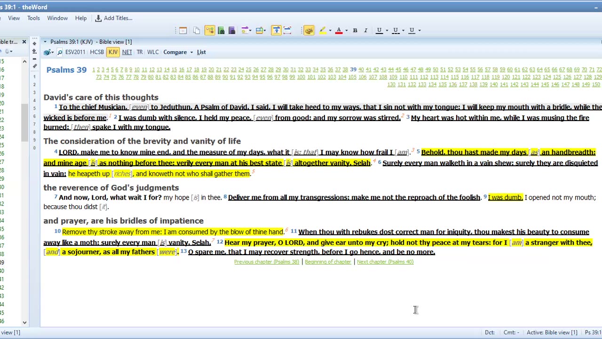Go to Next chapter (Psalms 40)
602x339 pixels.
(x=385, y=262)
